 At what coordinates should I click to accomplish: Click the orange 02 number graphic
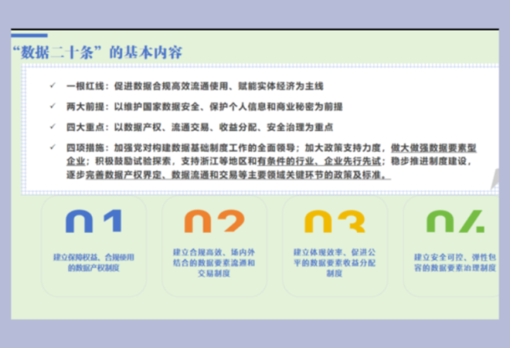(214, 222)
